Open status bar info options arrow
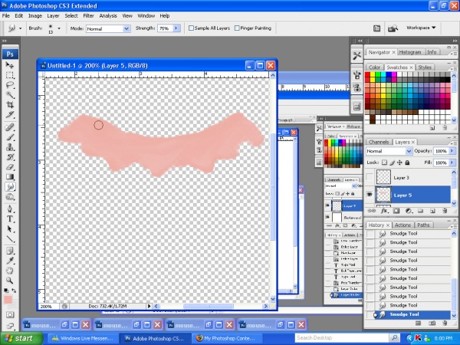 (x=149, y=306)
